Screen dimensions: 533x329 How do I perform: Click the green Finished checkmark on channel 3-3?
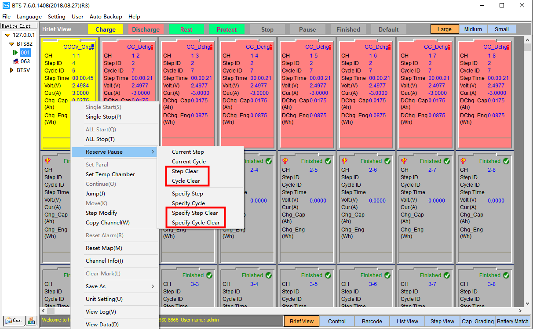(x=209, y=275)
